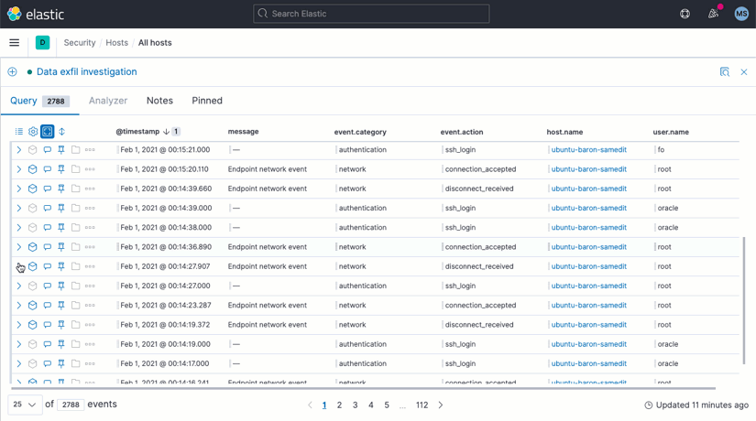Open the Security breadcrumb
This screenshot has width=756, height=421.
(x=80, y=42)
